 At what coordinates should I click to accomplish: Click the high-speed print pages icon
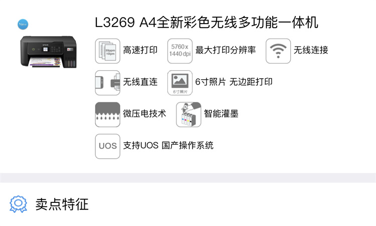(x=107, y=51)
